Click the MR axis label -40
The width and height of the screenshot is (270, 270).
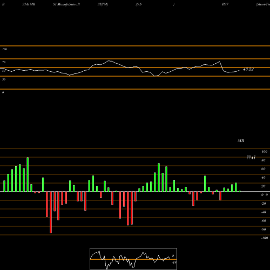click(264, 212)
